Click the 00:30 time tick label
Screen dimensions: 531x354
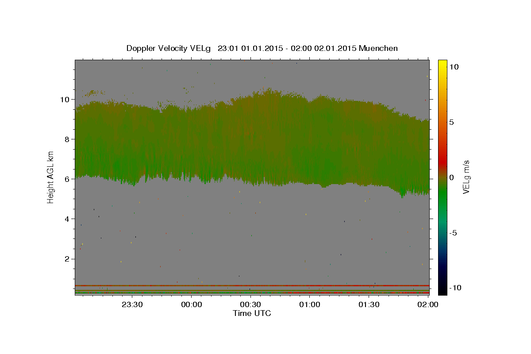pyautogui.click(x=250, y=304)
